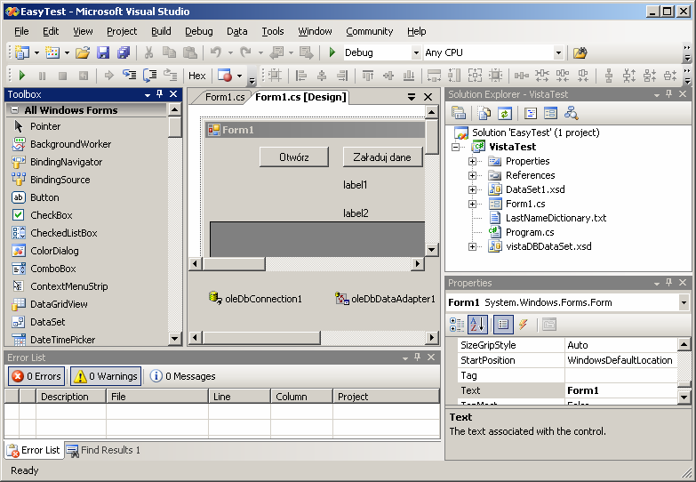Viewport: 696px width, 482px height.
Task: Click the Undo arrow icon
Action: pos(216,52)
